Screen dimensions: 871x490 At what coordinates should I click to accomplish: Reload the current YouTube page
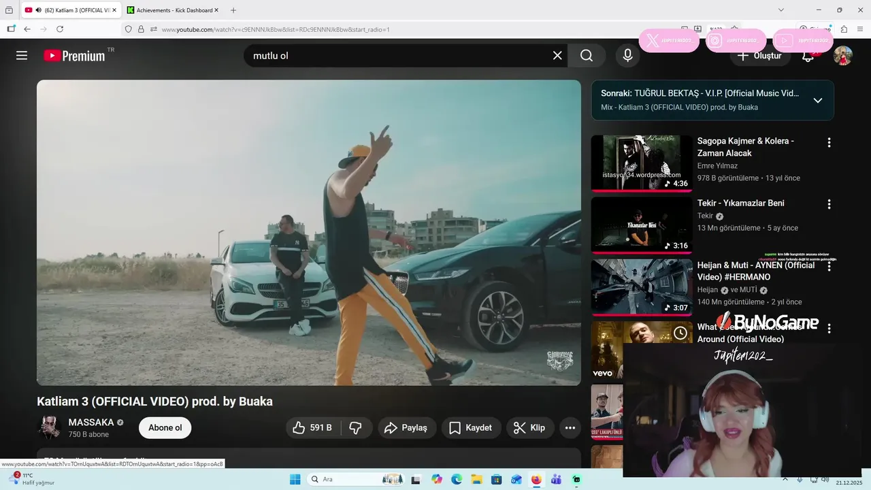pyautogui.click(x=60, y=29)
